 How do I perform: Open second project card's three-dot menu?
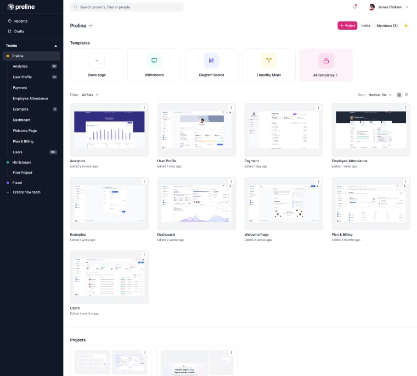tap(231, 352)
